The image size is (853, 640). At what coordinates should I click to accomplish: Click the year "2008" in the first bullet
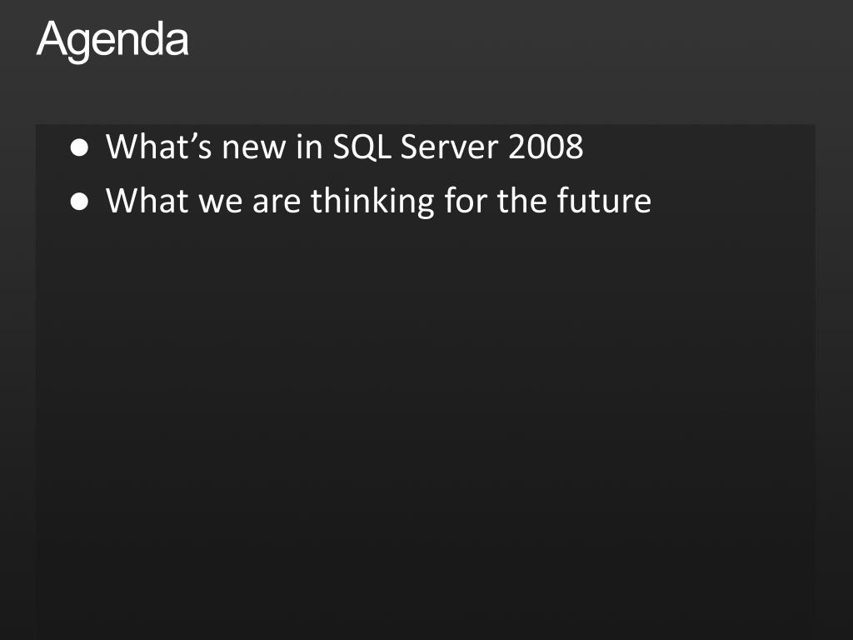pos(546,146)
